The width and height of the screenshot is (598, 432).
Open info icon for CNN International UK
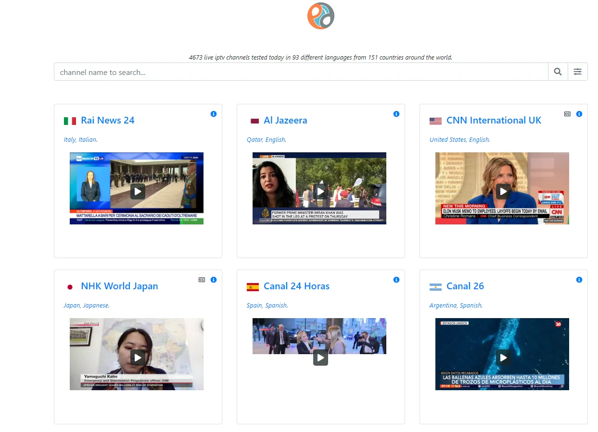tap(579, 114)
